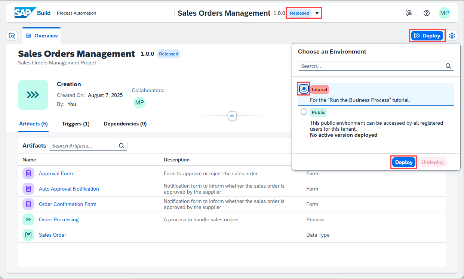Open project settings gear icon
The height and width of the screenshot is (279, 464).
tap(452, 36)
